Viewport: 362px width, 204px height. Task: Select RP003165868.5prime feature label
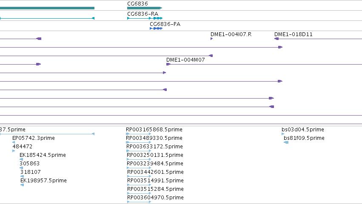click(154, 130)
